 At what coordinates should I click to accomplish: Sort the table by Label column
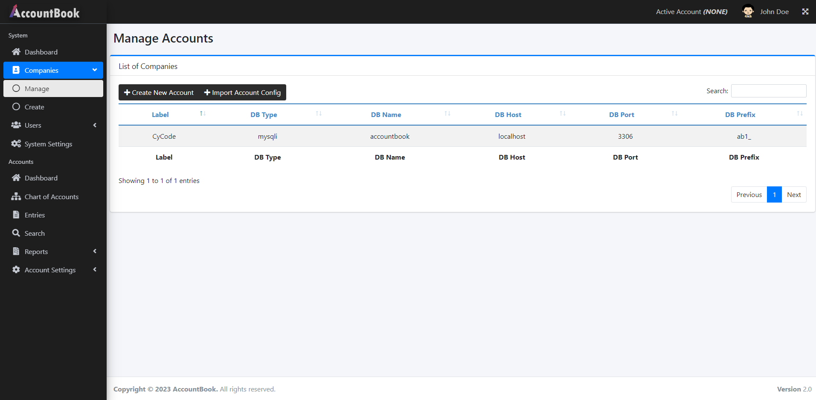click(160, 114)
